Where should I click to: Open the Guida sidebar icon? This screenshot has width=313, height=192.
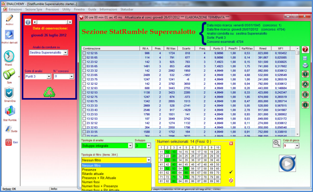pyautogui.click(x=8, y=129)
